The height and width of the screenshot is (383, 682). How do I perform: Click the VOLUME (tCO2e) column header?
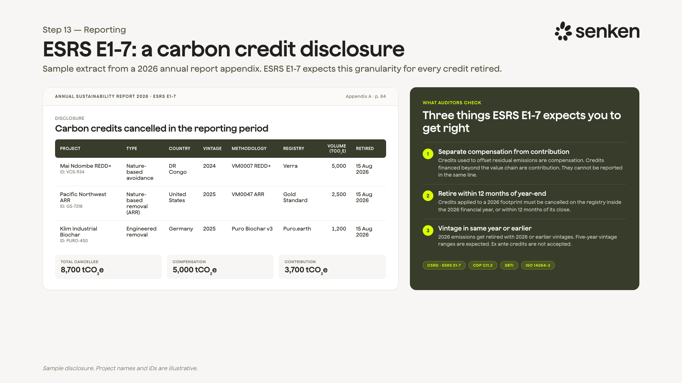(x=337, y=149)
